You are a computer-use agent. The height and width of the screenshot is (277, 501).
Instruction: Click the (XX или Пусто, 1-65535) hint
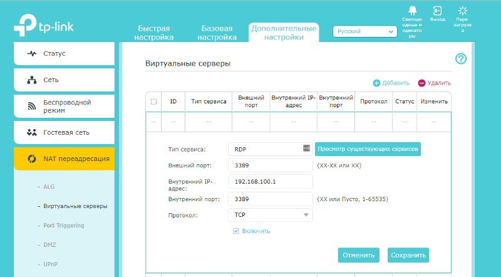(x=353, y=199)
